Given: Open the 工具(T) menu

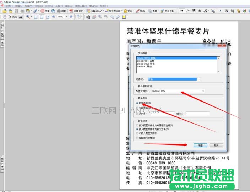Looking at the screenshot, I should (x=59, y=6).
